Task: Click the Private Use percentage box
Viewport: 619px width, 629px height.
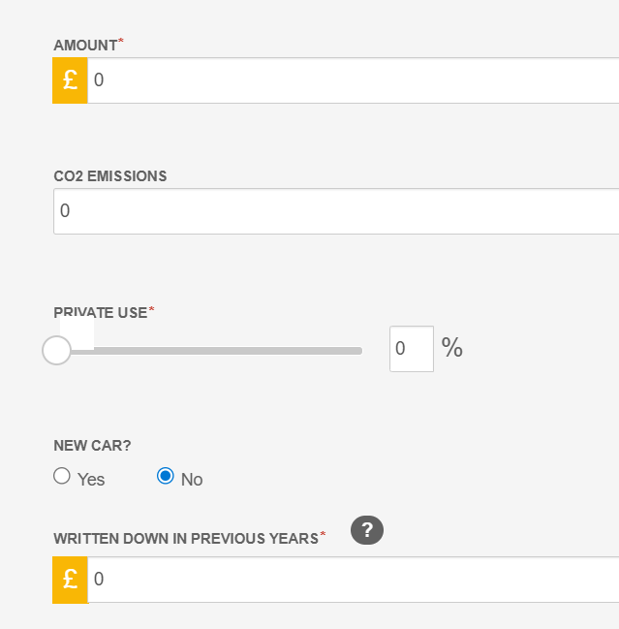Action: pyautogui.click(x=412, y=349)
